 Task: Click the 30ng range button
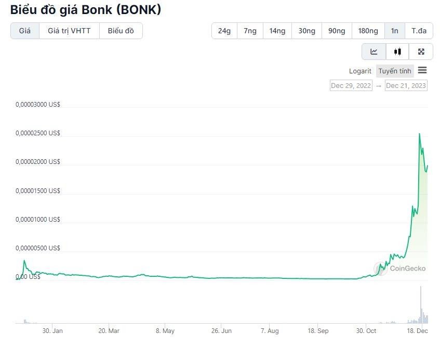click(306, 31)
